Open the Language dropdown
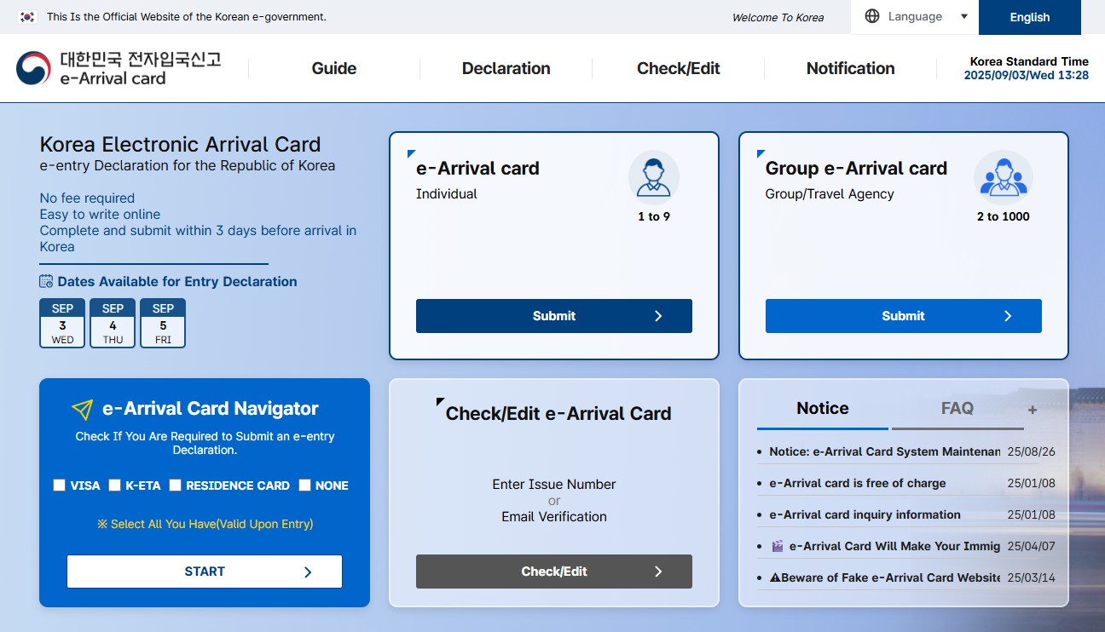This screenshot has height=632, width=1105. 915,17
